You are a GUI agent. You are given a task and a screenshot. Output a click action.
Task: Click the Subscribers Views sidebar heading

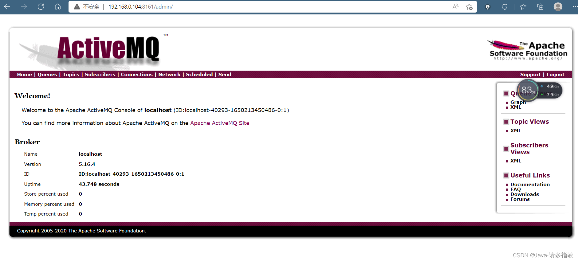tap(529, 149)
